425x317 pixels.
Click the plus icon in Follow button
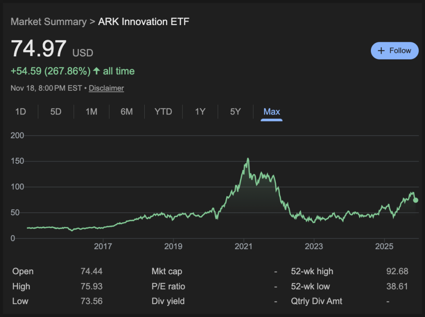[x=381, y=51]
